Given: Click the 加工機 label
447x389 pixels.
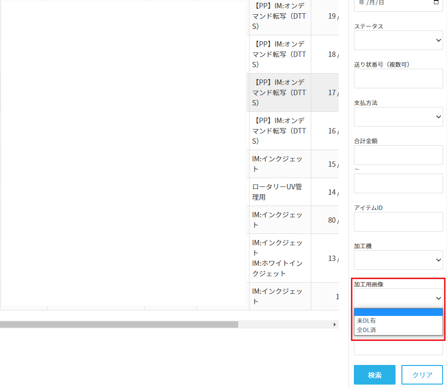Looking at the screenshot, I should pyautogui.click(x=363, y=246).
